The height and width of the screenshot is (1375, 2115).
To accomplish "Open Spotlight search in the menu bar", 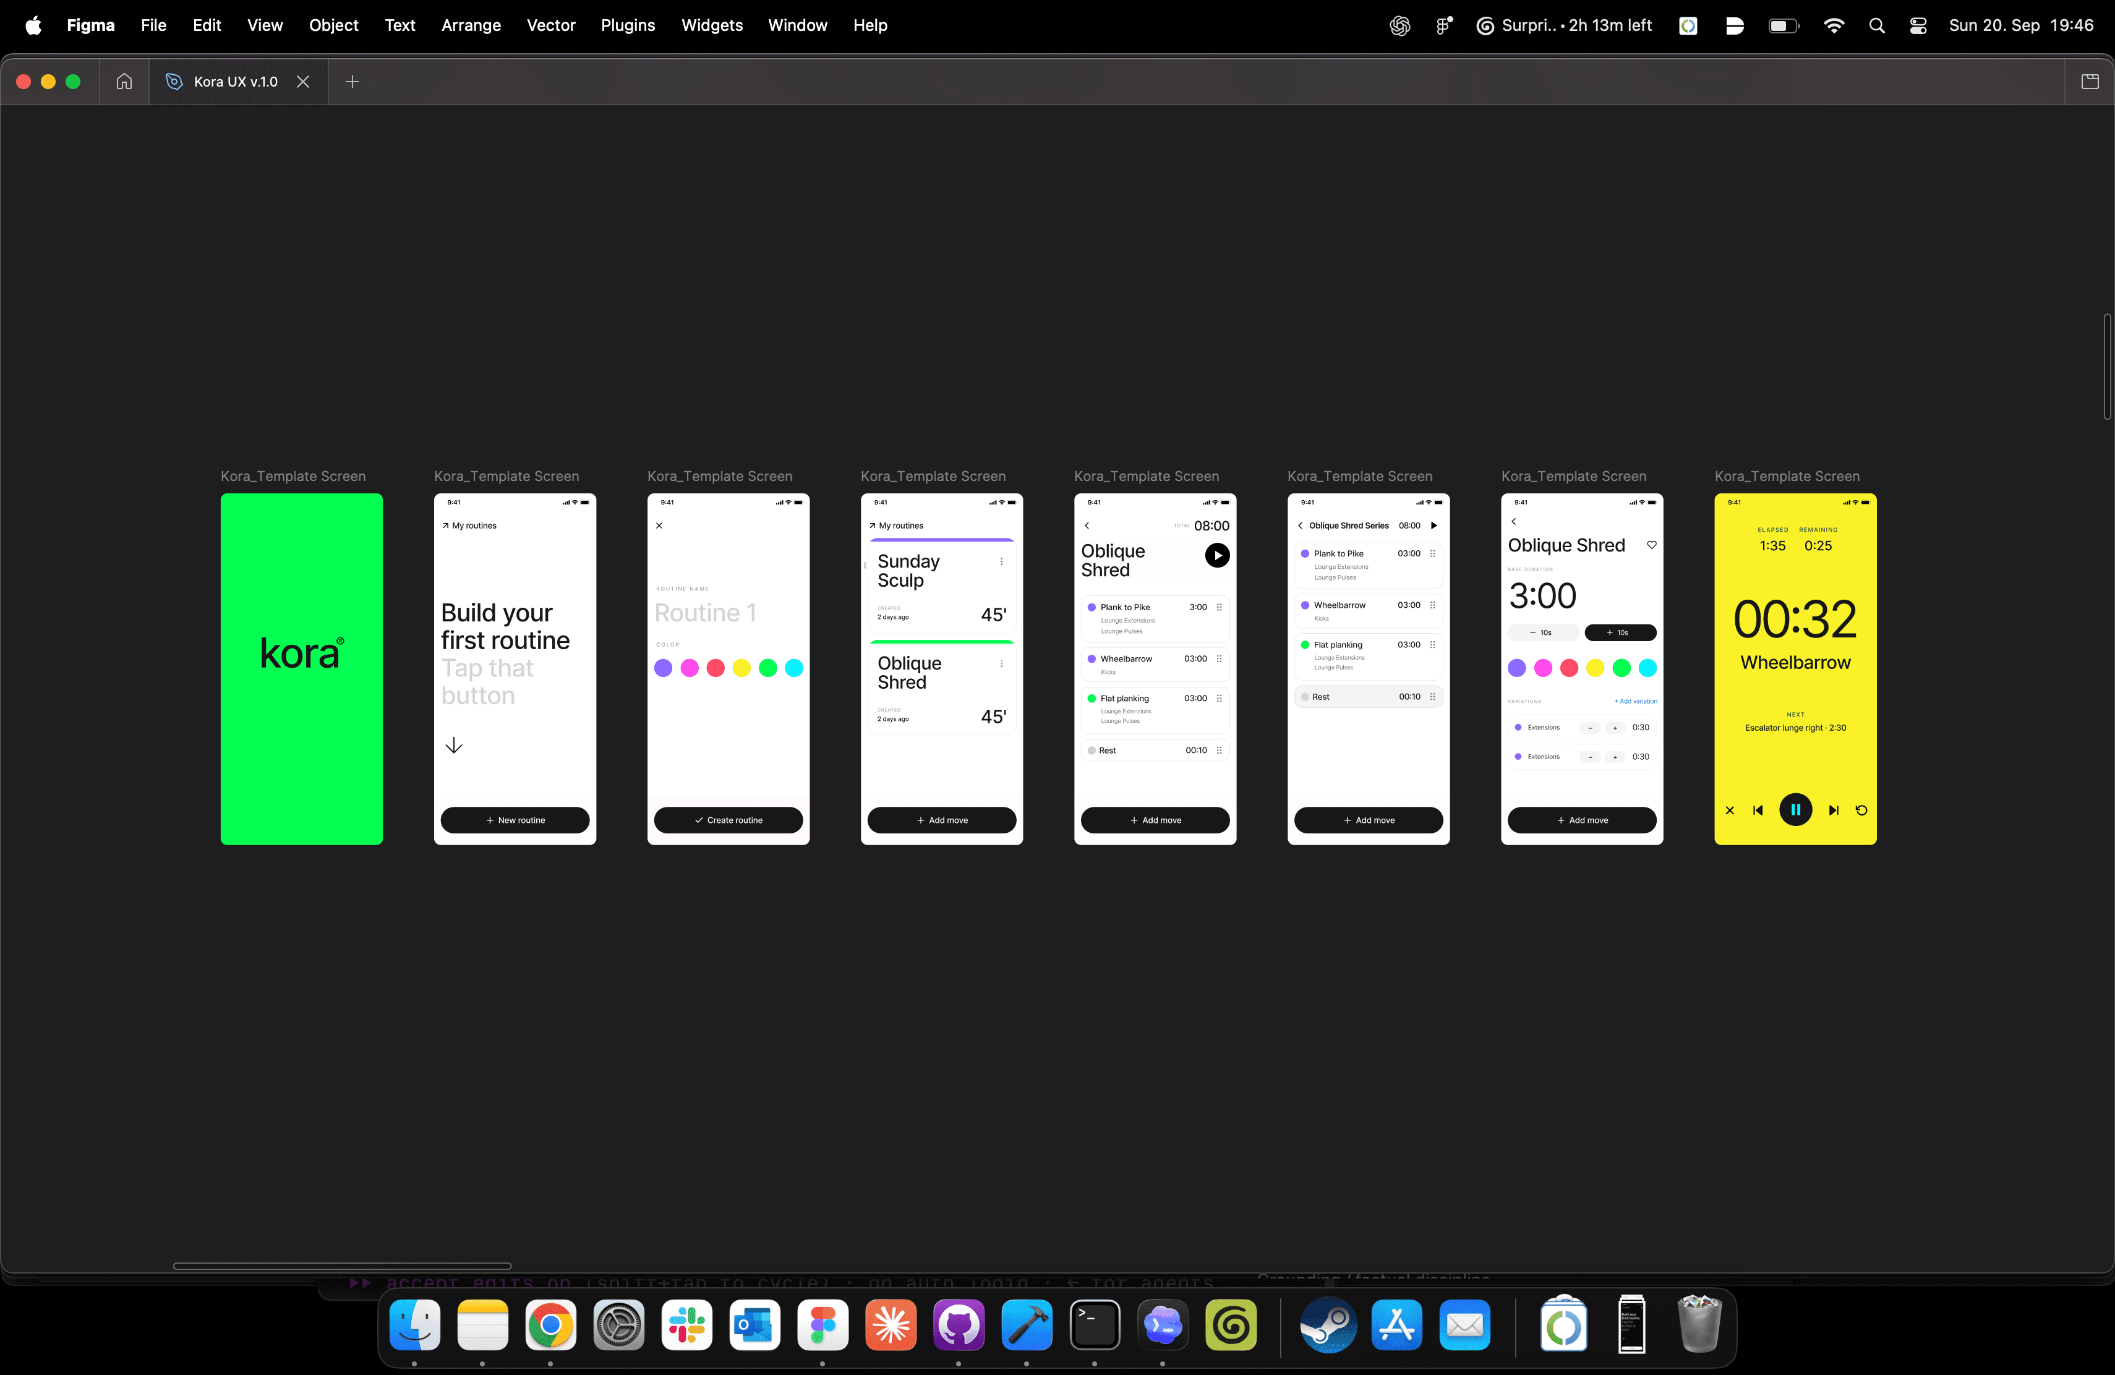I will 1877,26.
